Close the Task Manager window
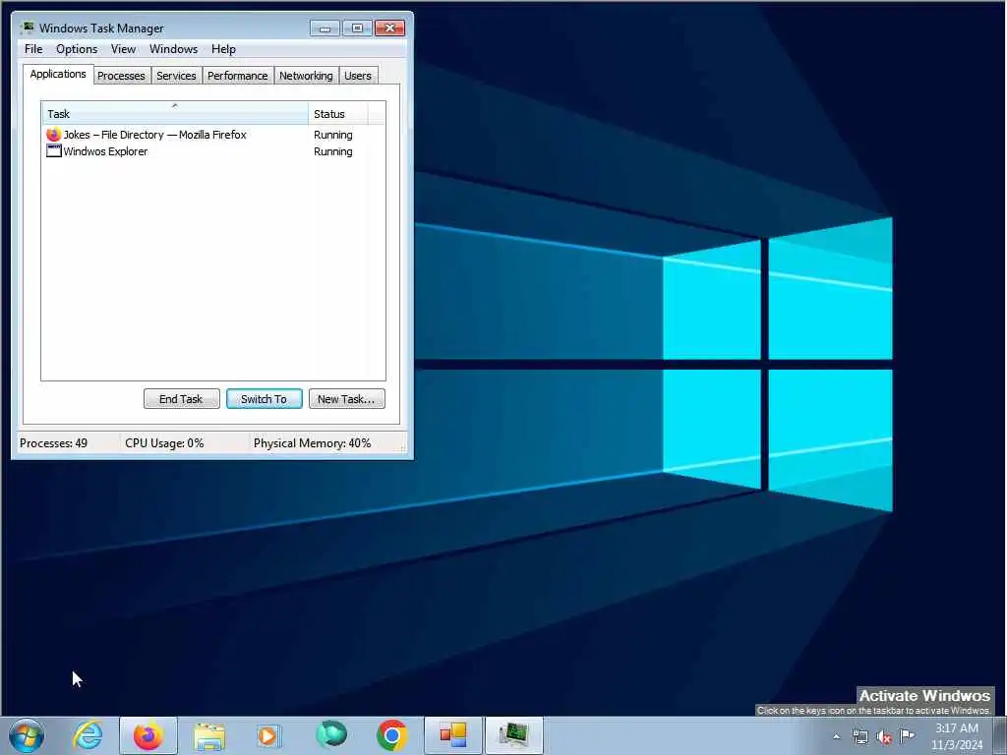The width and height of the screenshot is (1007, 755). click(389, 28)
